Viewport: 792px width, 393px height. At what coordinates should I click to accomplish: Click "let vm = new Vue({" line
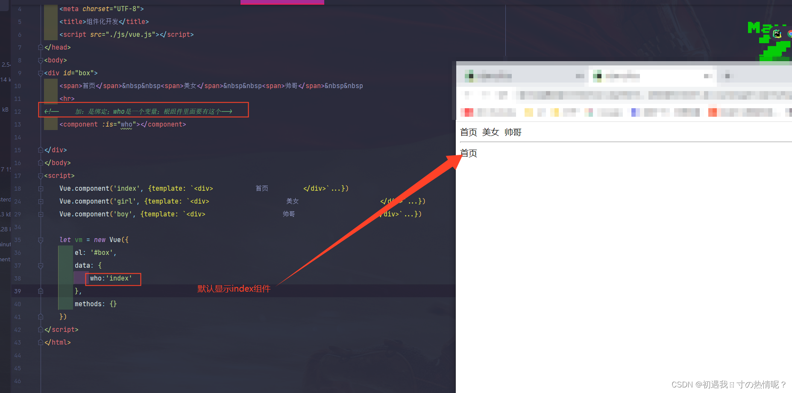[x=94, y=240]
